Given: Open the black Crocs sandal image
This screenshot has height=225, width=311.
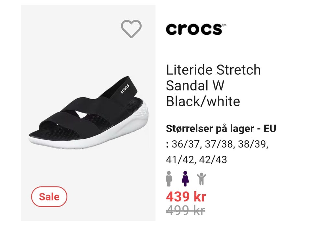Looking at the screenshot, I should point(88,112).
